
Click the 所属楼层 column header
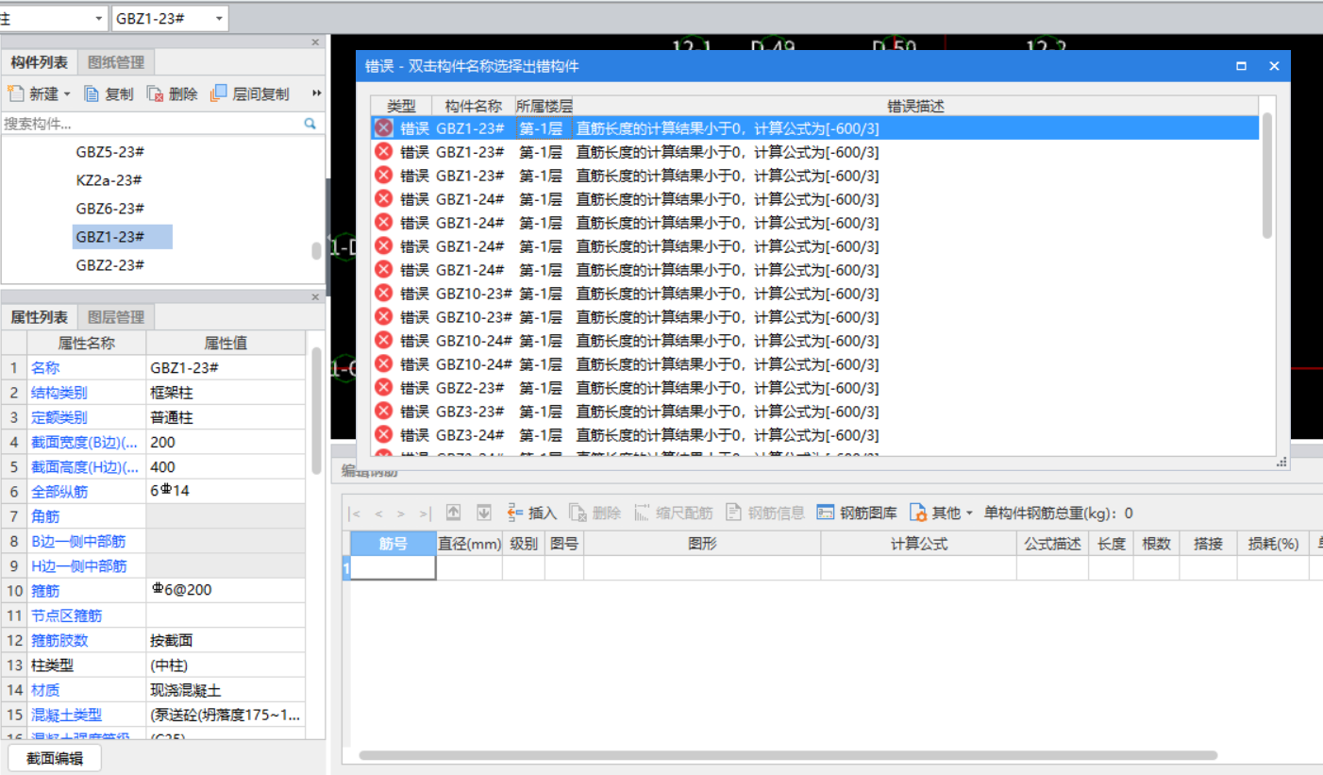[x=544, y=107]
